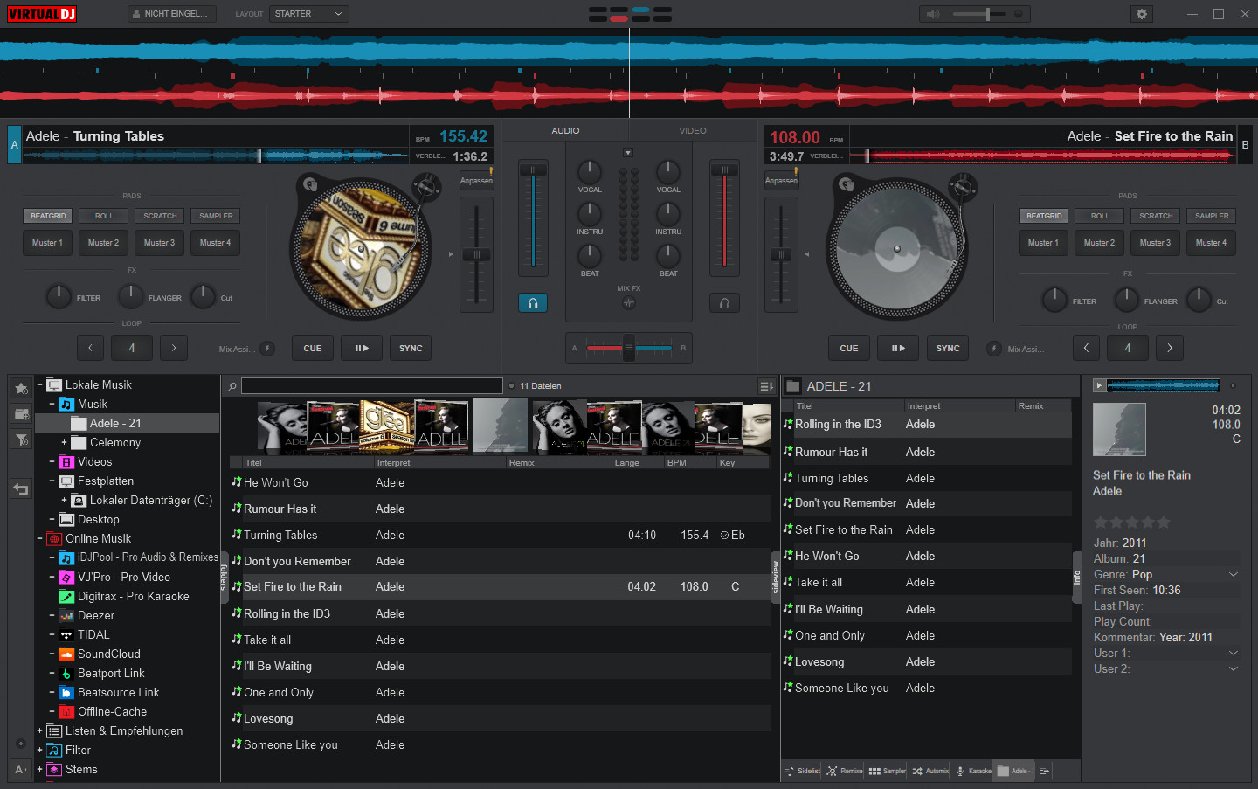Click Muster 1 pad on deck A
Screen dimensions: 1258x789
click(x=48, y=243)
